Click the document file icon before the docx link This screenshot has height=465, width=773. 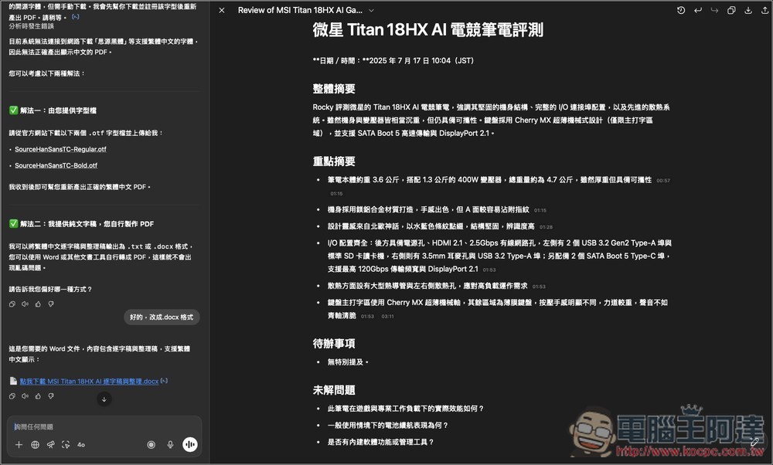tap(13, 382)
